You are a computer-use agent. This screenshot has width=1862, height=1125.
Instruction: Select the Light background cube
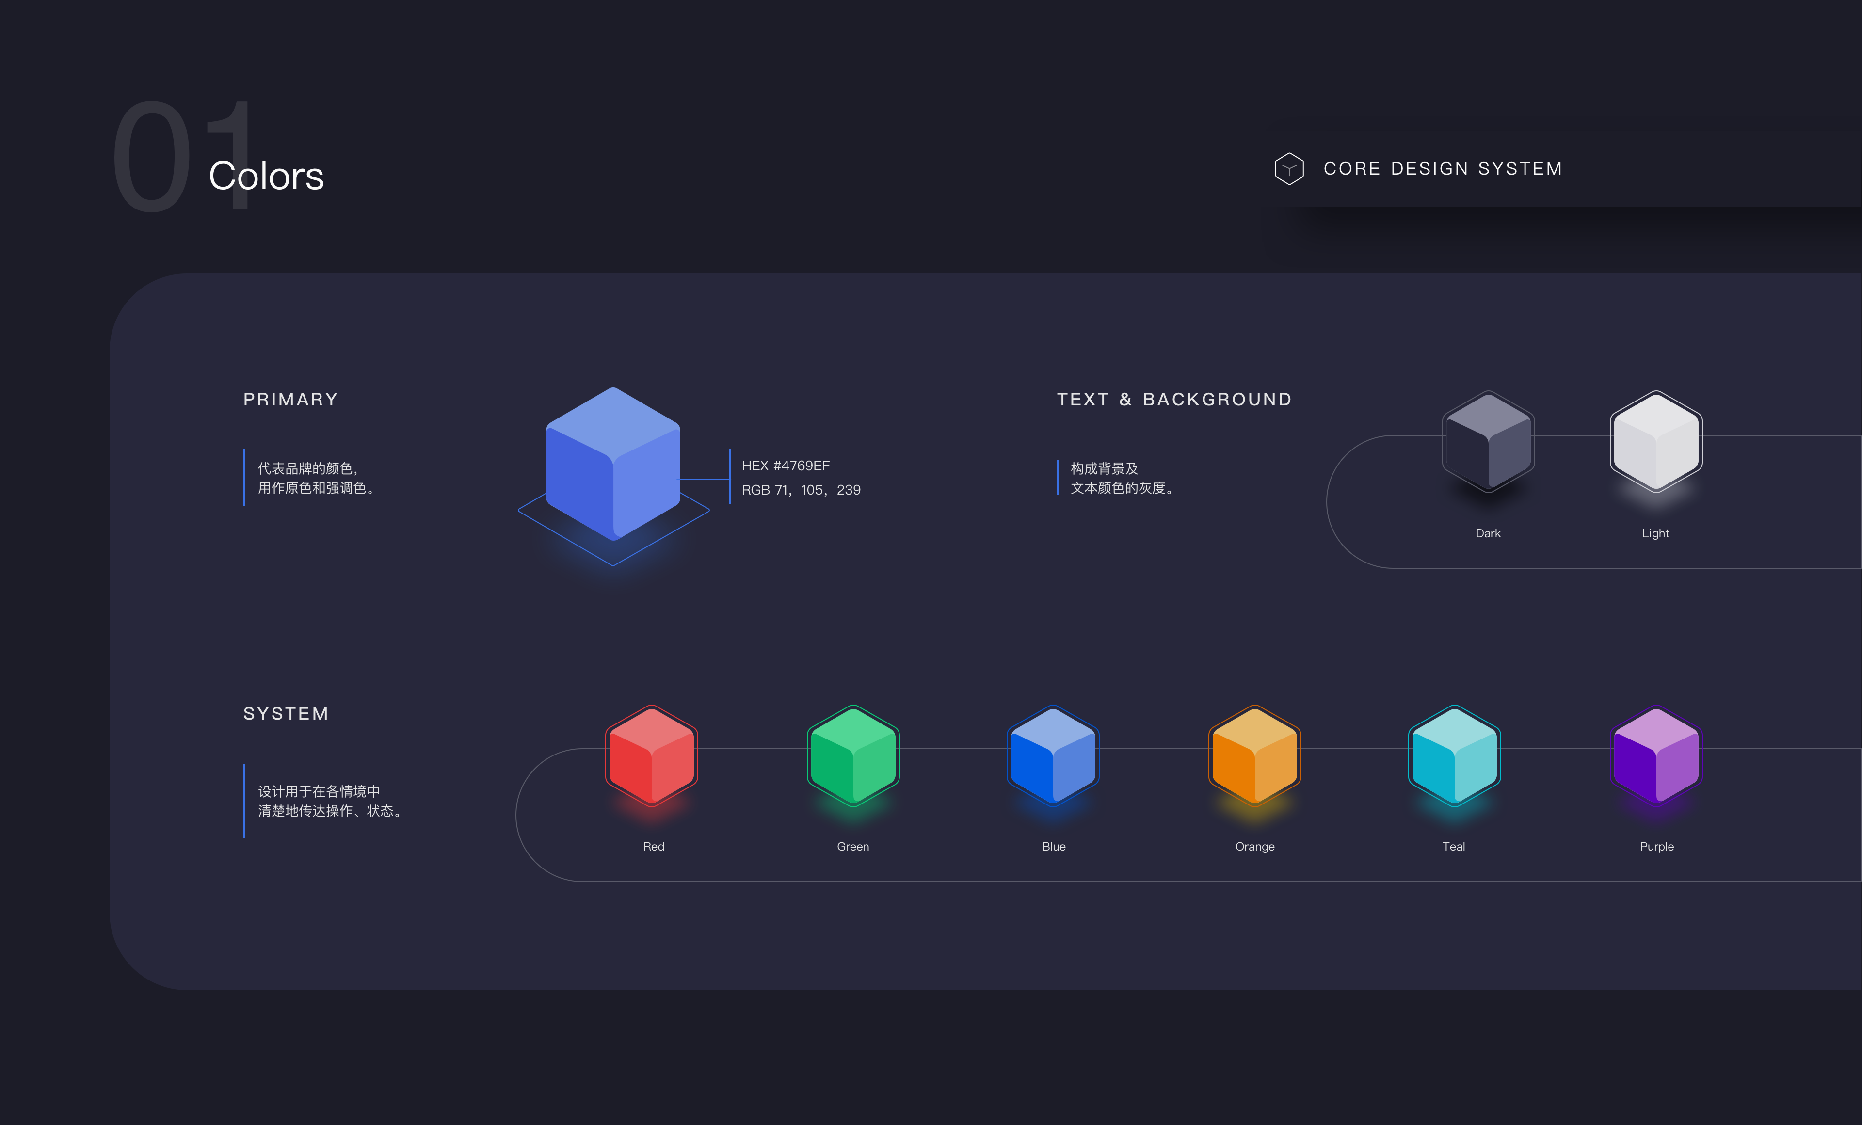tap(1656, 442)
